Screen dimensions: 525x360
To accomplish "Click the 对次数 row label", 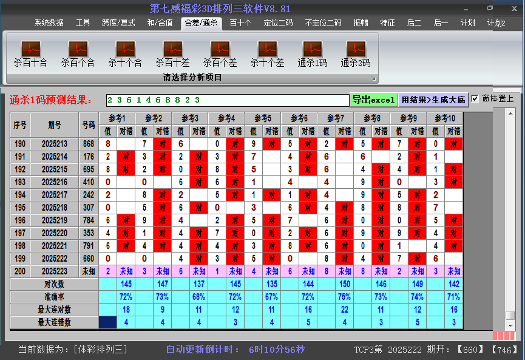I will click(x=54, y=284).
